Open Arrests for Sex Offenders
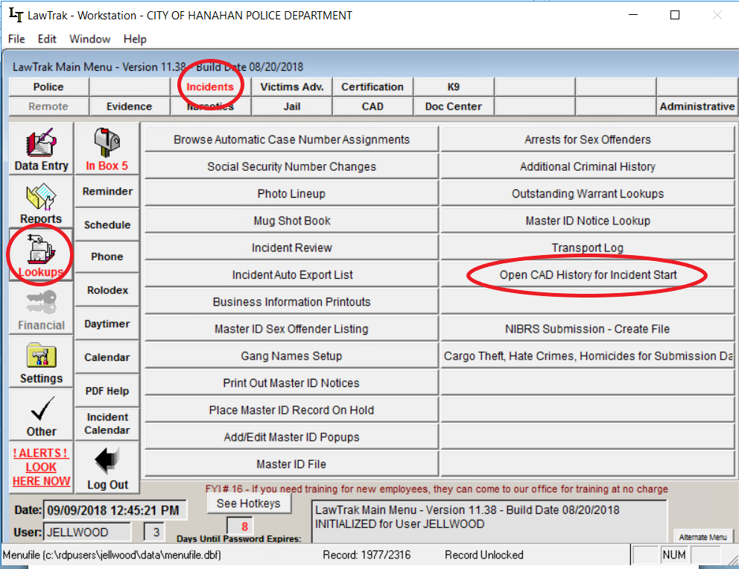The image size is (739, 569). [587, 139]
